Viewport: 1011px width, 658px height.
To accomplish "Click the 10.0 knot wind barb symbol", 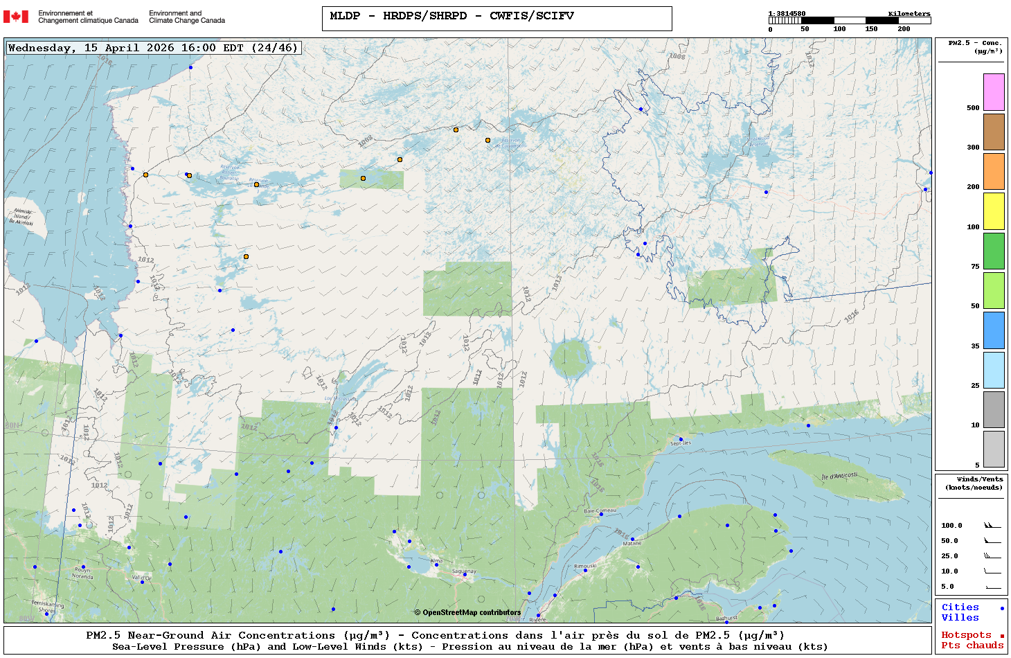I will tap(992, 571).
